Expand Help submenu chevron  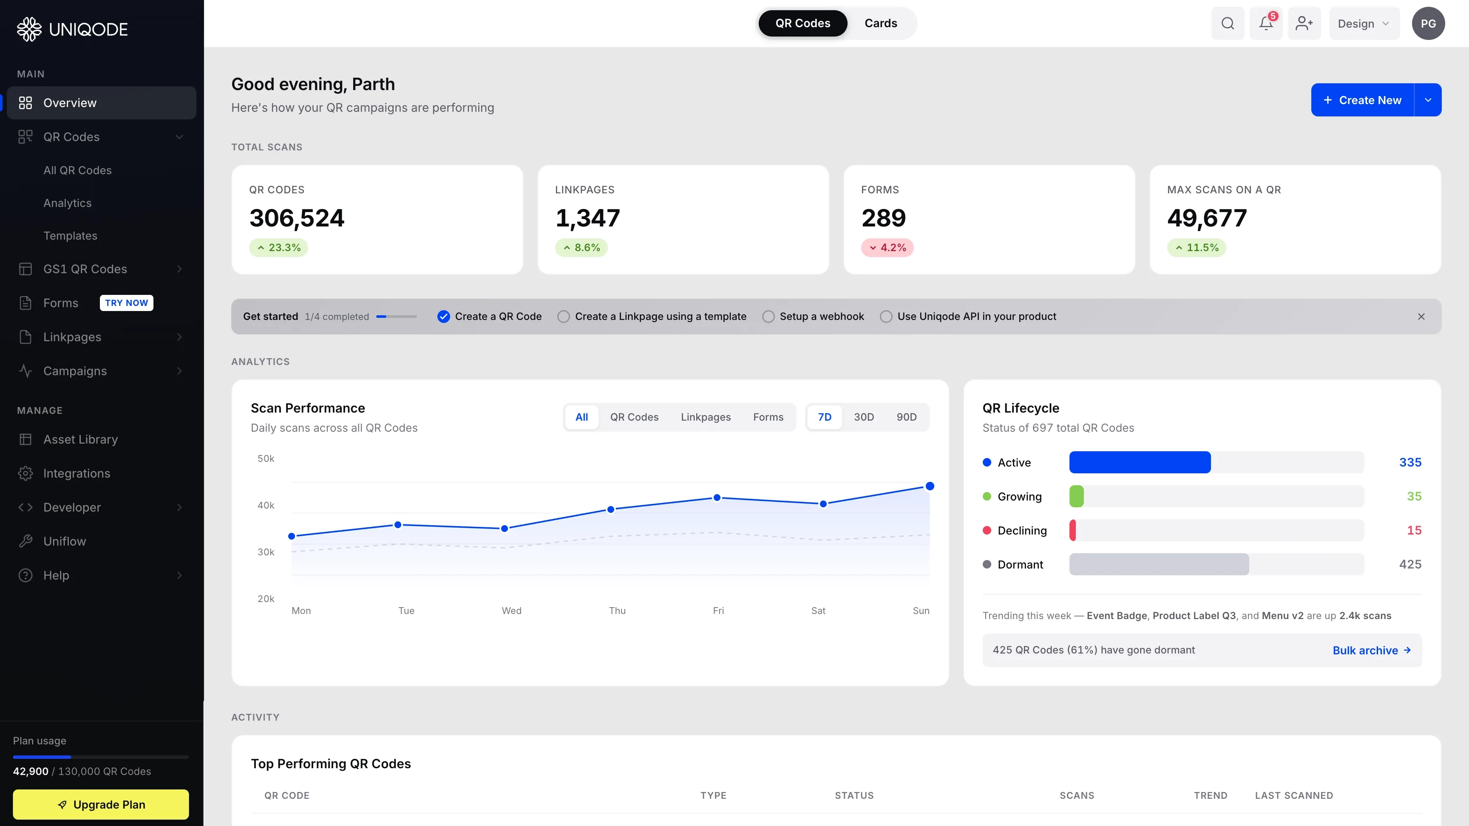[x=179, y=575]
